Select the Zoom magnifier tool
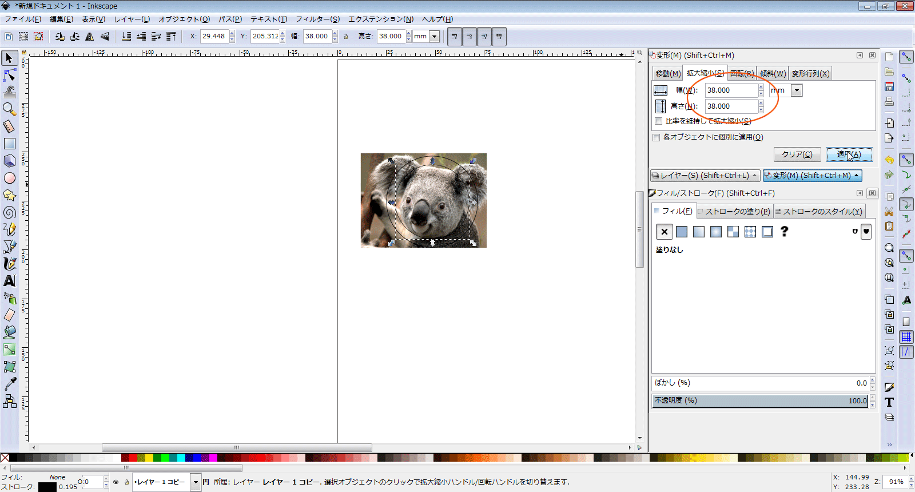915x492 pixels. click(x=9, y=109)
